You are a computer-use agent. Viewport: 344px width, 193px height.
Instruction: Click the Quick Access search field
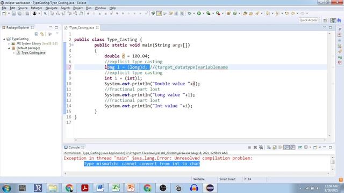point(309,20)
